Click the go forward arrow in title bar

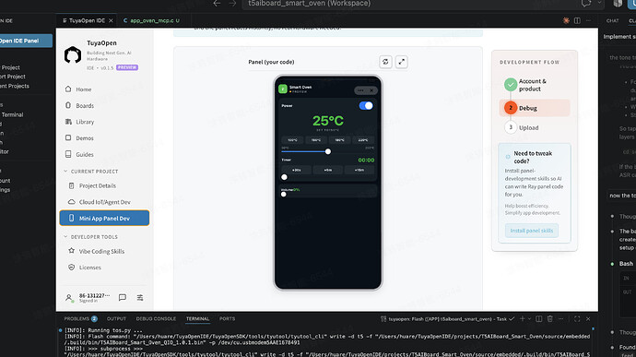point(232,4)
